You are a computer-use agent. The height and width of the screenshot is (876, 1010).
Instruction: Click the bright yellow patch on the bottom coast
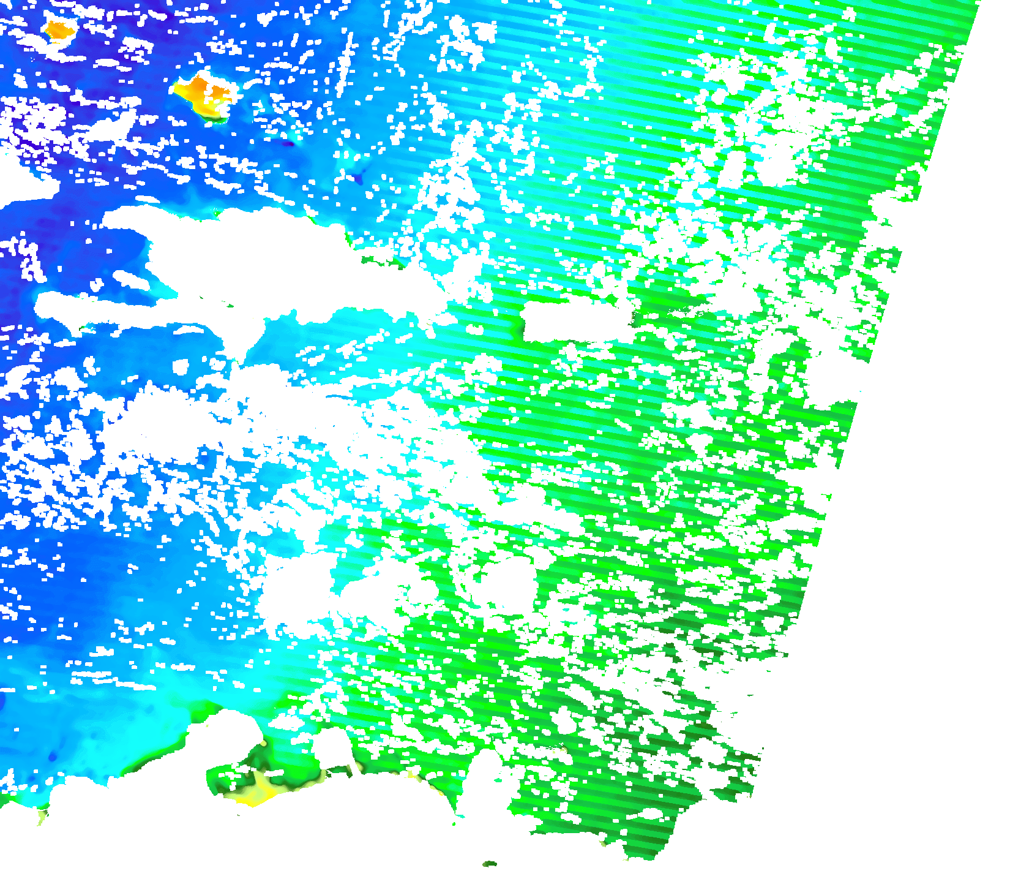tap(254, 795)
